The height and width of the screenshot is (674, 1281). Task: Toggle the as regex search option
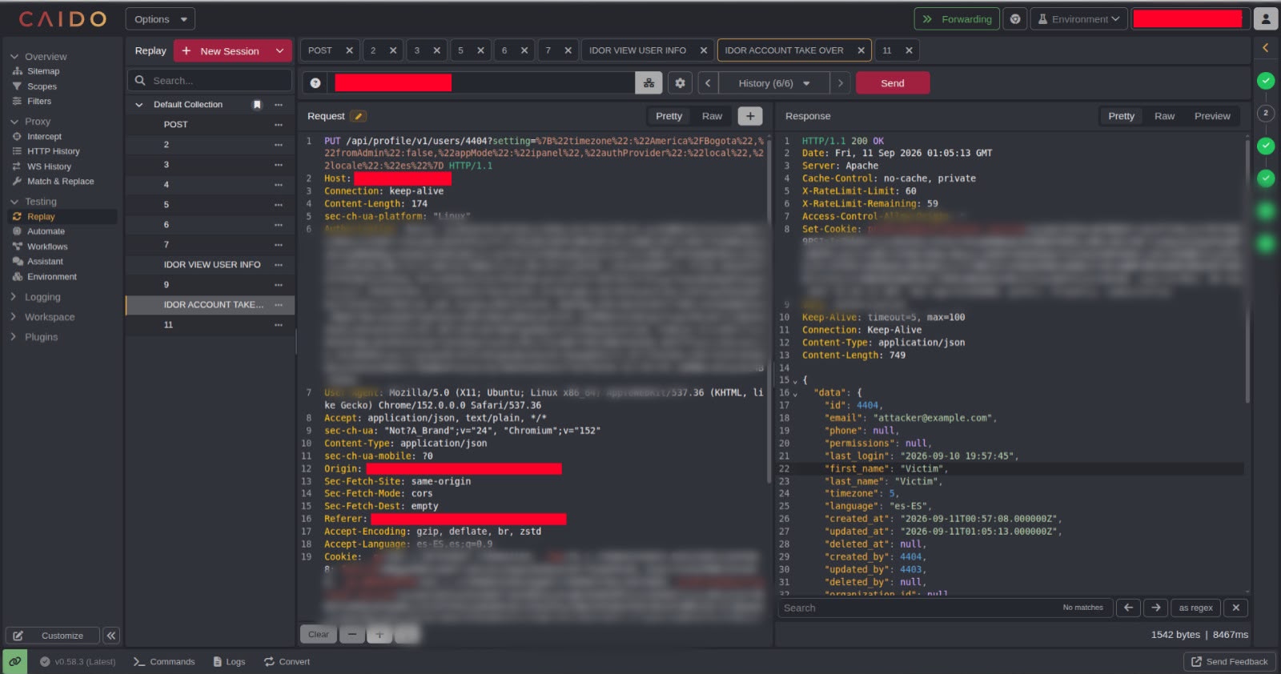[x=1195, y=608]
